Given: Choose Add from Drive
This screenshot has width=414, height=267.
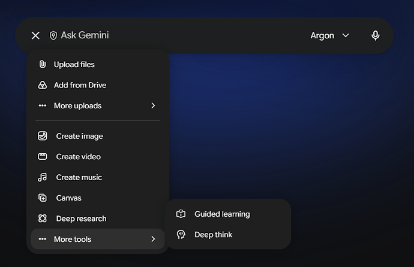Looking at the screenshot, I should [x=98, y=85].
